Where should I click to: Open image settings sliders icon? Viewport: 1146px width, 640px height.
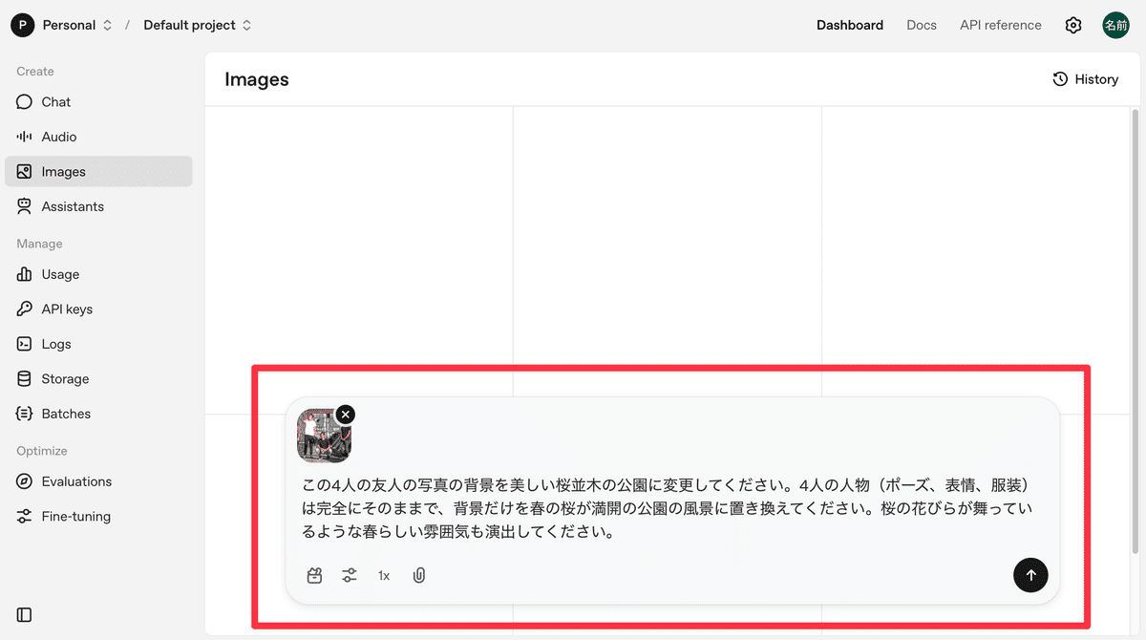[x=350, y=575]
